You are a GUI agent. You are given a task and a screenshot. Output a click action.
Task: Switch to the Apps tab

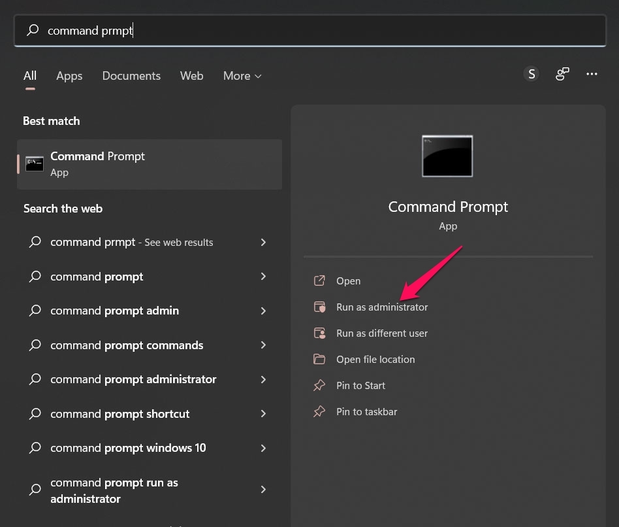(x=69, y=75)
